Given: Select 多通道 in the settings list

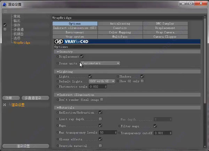Looking at the screenshot, I should (18, 30).
